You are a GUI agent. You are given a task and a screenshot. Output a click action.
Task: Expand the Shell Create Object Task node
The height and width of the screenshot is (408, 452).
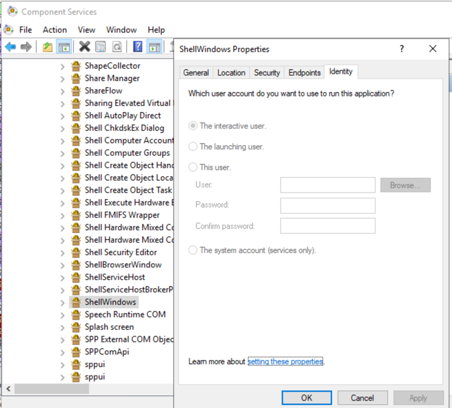coord(62,191)
